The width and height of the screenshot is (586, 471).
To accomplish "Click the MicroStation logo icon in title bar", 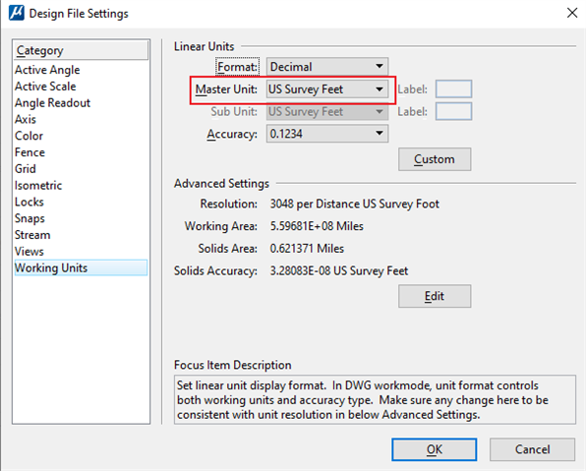I will (x=16, y=13).
